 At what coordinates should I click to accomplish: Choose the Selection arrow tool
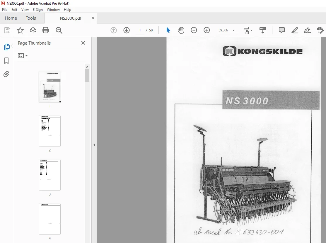pos(168,30)
